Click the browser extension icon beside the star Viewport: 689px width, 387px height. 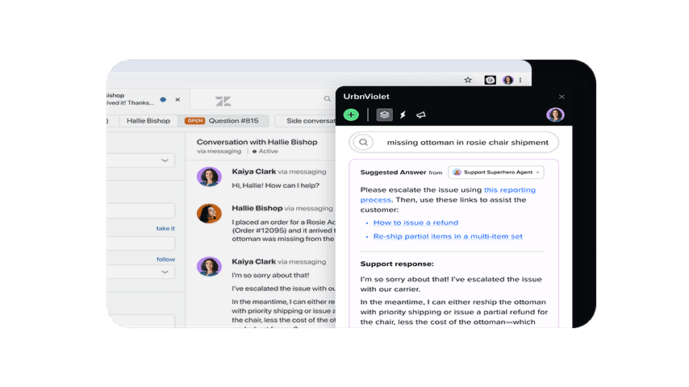coord(490,80)
